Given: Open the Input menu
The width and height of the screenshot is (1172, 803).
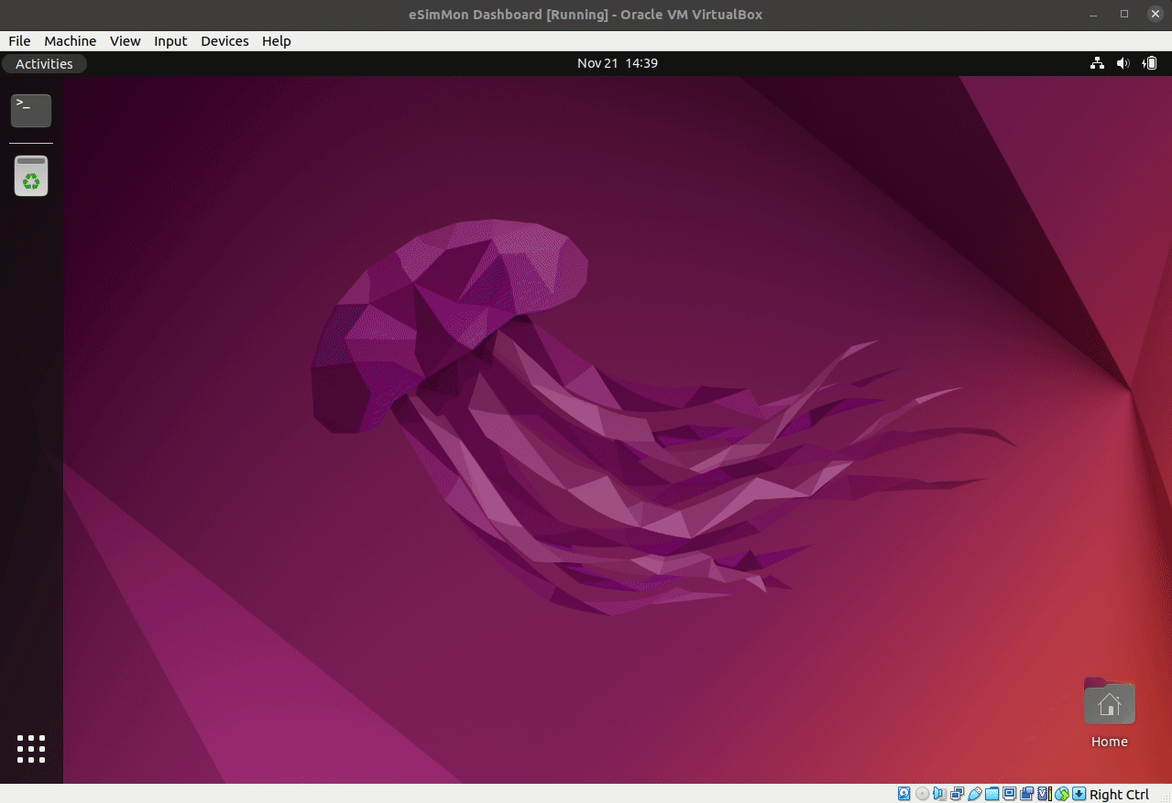Looking at the screenshot, I should [x=170, y=41].
